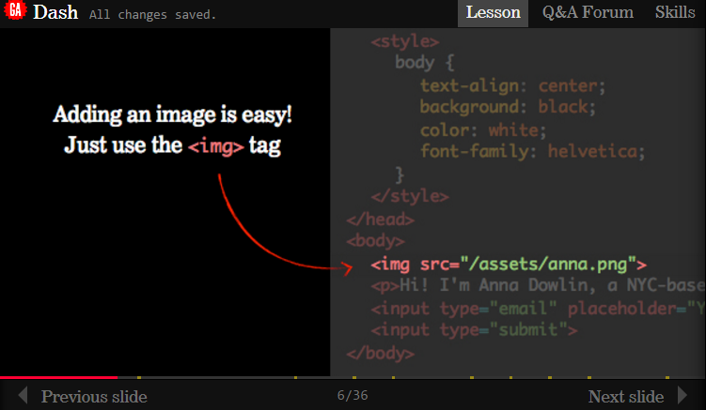
Task: Click the red curved arrow tip graphic
Action: pos(347,268)
